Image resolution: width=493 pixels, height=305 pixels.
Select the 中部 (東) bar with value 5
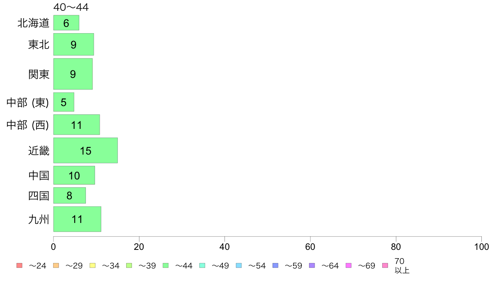64,102
